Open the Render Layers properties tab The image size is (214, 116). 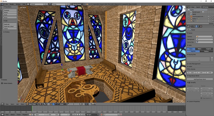click(194, 26)
